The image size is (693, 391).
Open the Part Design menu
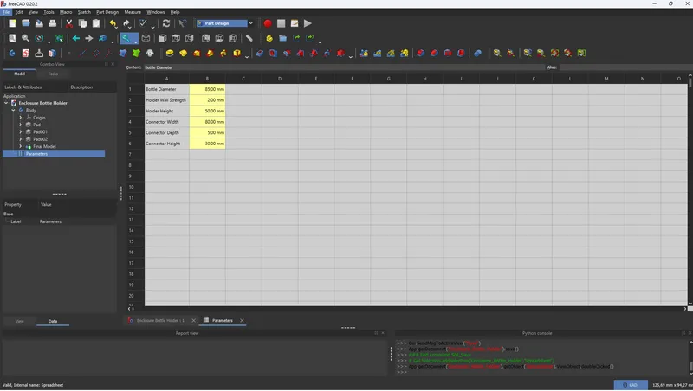tap(107, 12)
